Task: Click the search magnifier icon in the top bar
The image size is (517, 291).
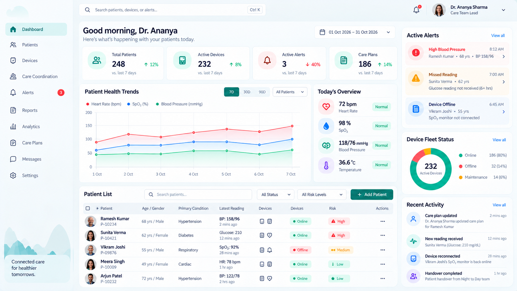Action: pos(88,10)
